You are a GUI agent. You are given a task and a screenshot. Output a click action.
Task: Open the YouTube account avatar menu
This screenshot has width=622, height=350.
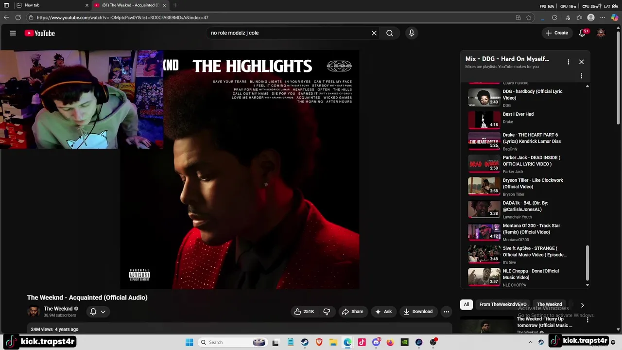[x=601, y=33]
